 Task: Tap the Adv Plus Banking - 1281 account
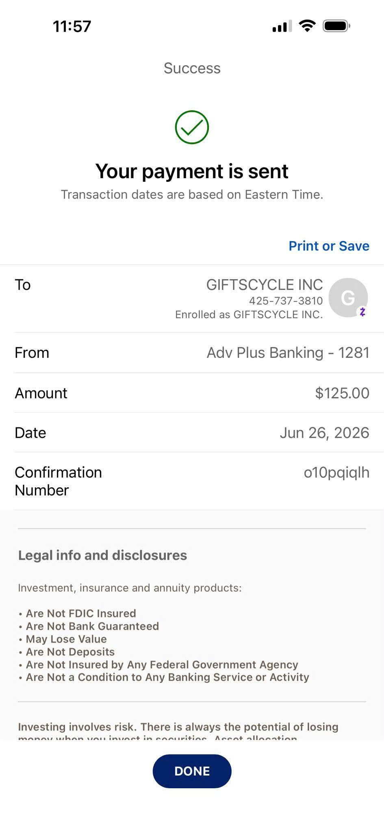coord(288,353)
